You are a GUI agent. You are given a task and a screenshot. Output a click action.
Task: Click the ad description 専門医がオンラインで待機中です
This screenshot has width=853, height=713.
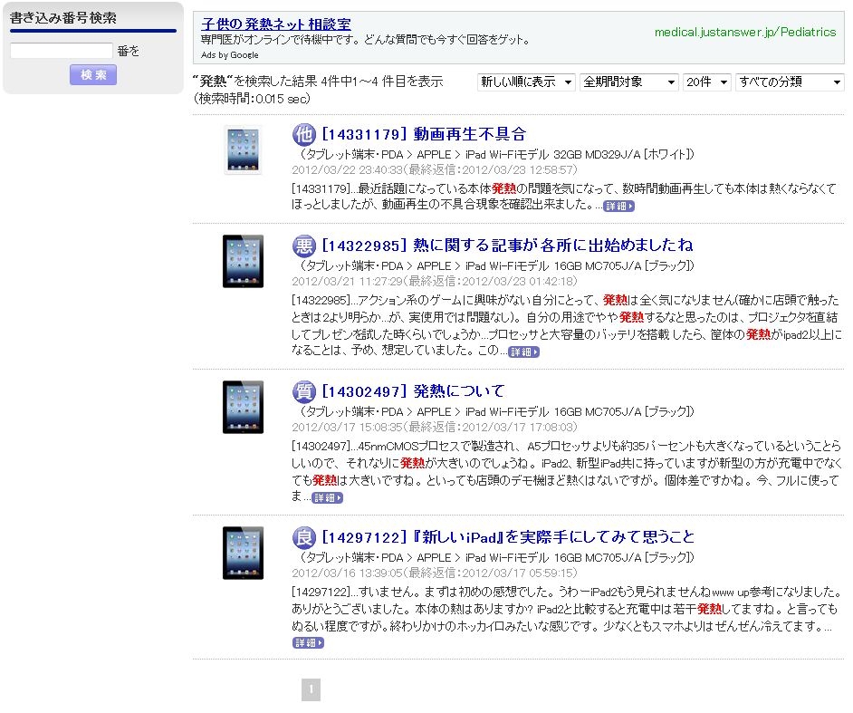[366, 40]
